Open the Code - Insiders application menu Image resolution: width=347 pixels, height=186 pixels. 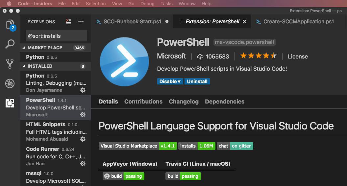(35, 4)
